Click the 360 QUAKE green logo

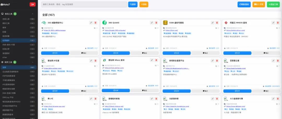pos(104,23)
